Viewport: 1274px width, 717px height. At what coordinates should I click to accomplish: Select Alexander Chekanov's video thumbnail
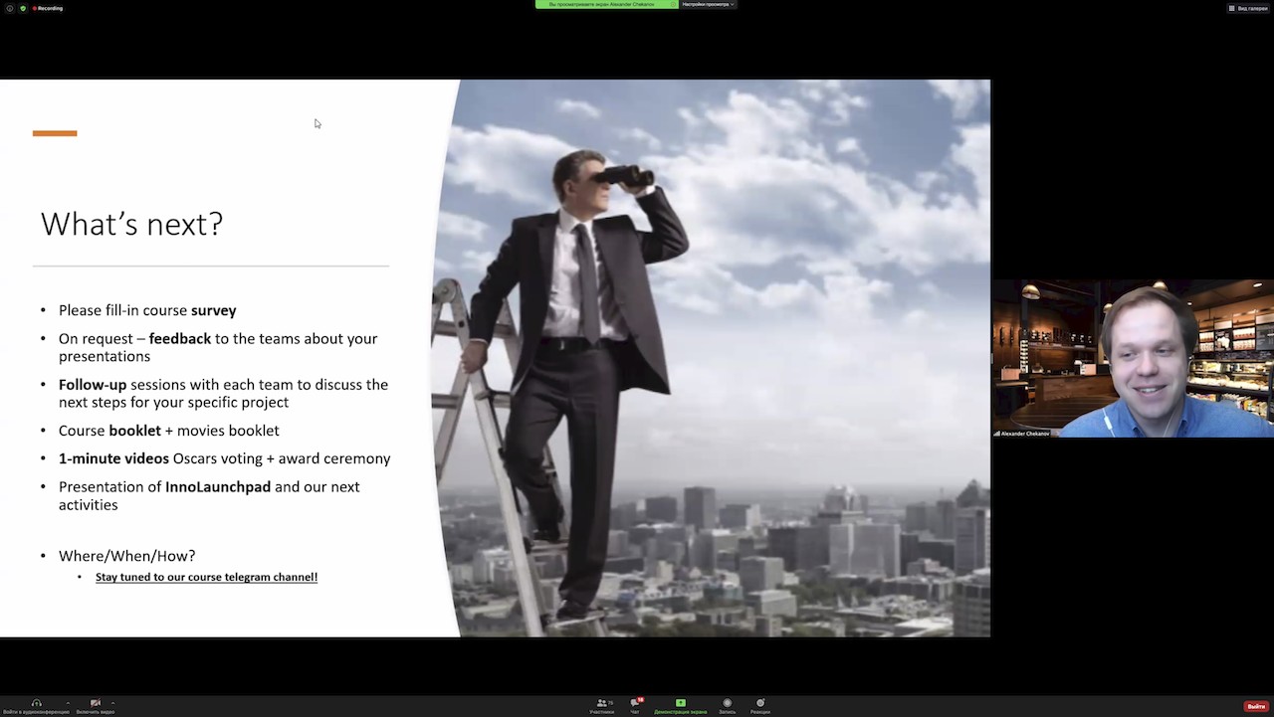click(x=1133, y=359)
